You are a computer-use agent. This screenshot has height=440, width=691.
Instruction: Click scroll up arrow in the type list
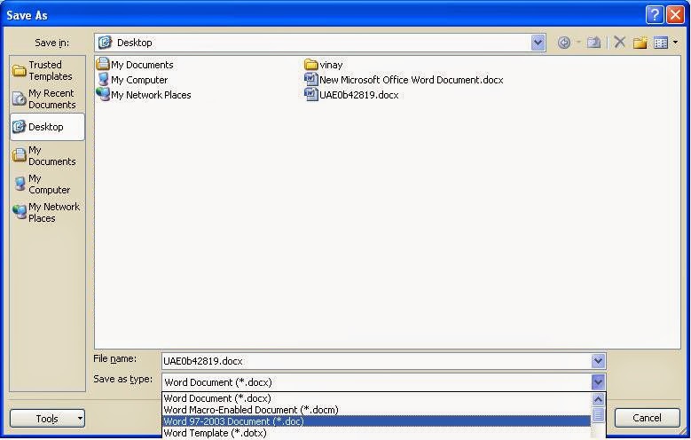[x=598, y=399]
